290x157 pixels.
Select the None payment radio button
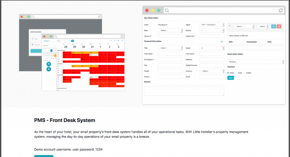[x=228, y=73]
